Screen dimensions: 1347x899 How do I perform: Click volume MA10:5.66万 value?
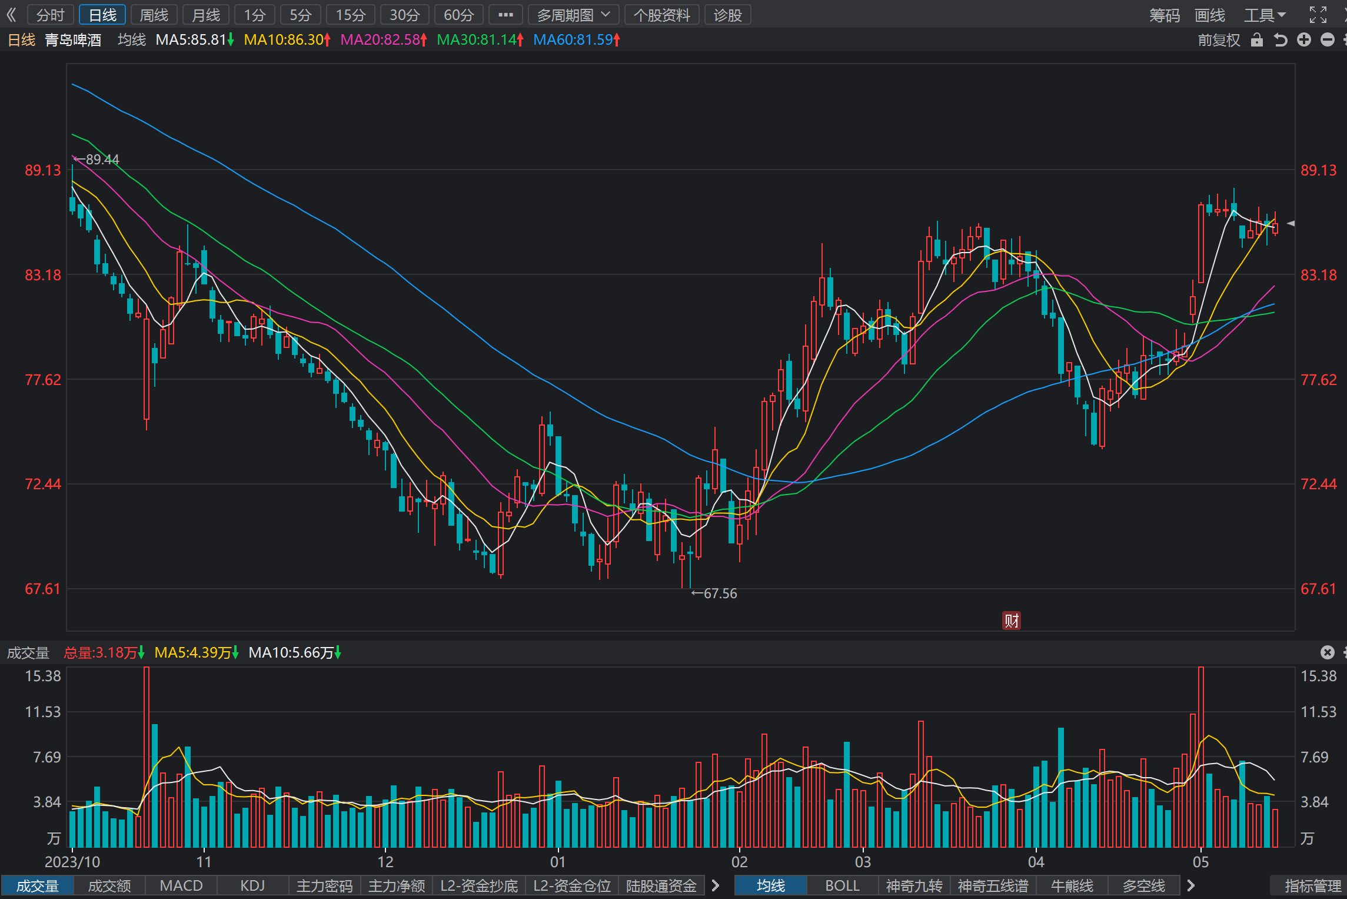295,653
